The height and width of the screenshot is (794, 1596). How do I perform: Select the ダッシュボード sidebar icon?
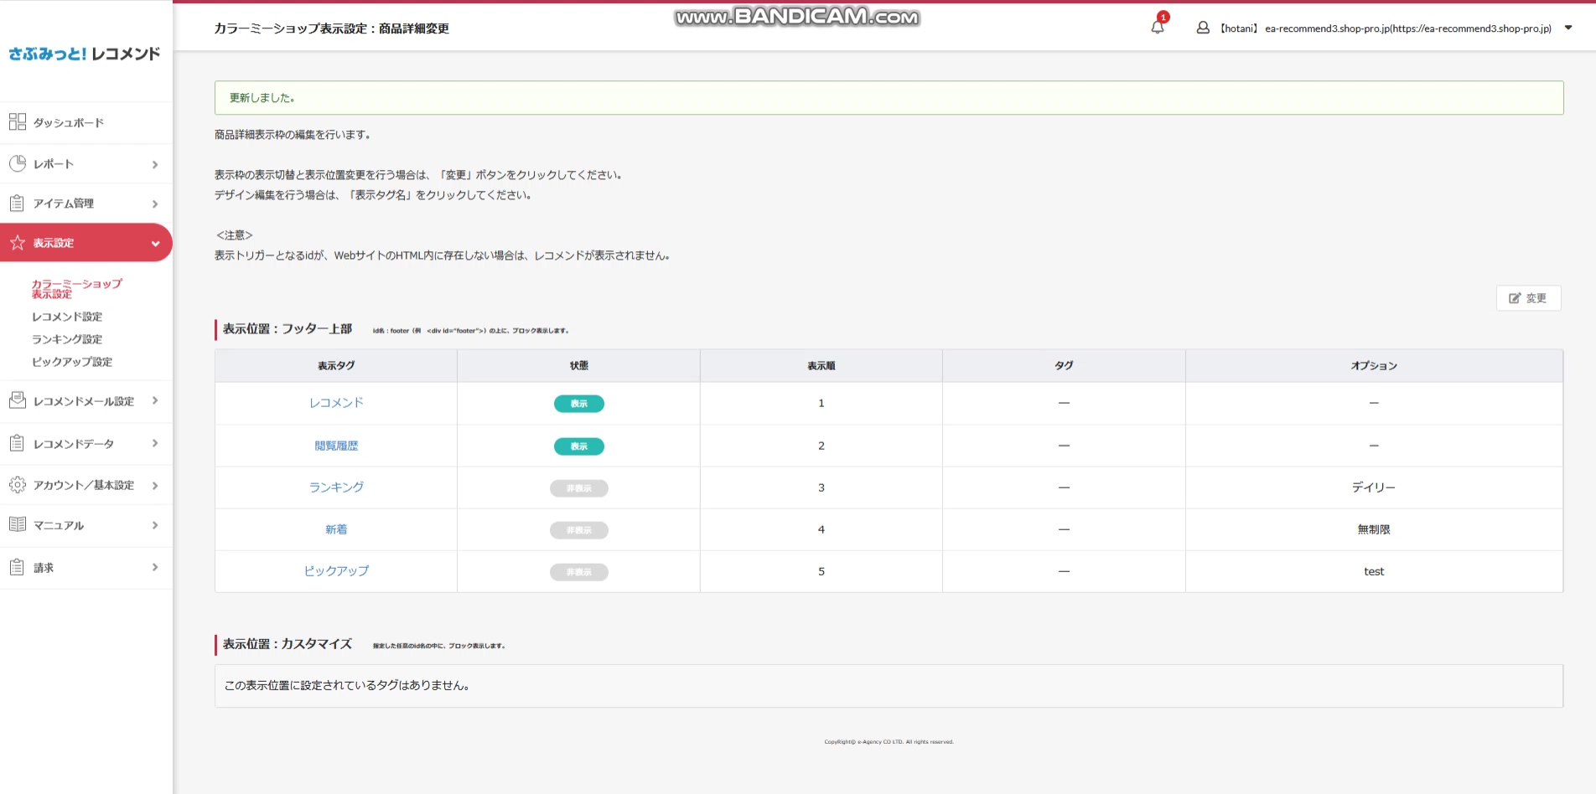pyautogui.click(x=17, y=121)
